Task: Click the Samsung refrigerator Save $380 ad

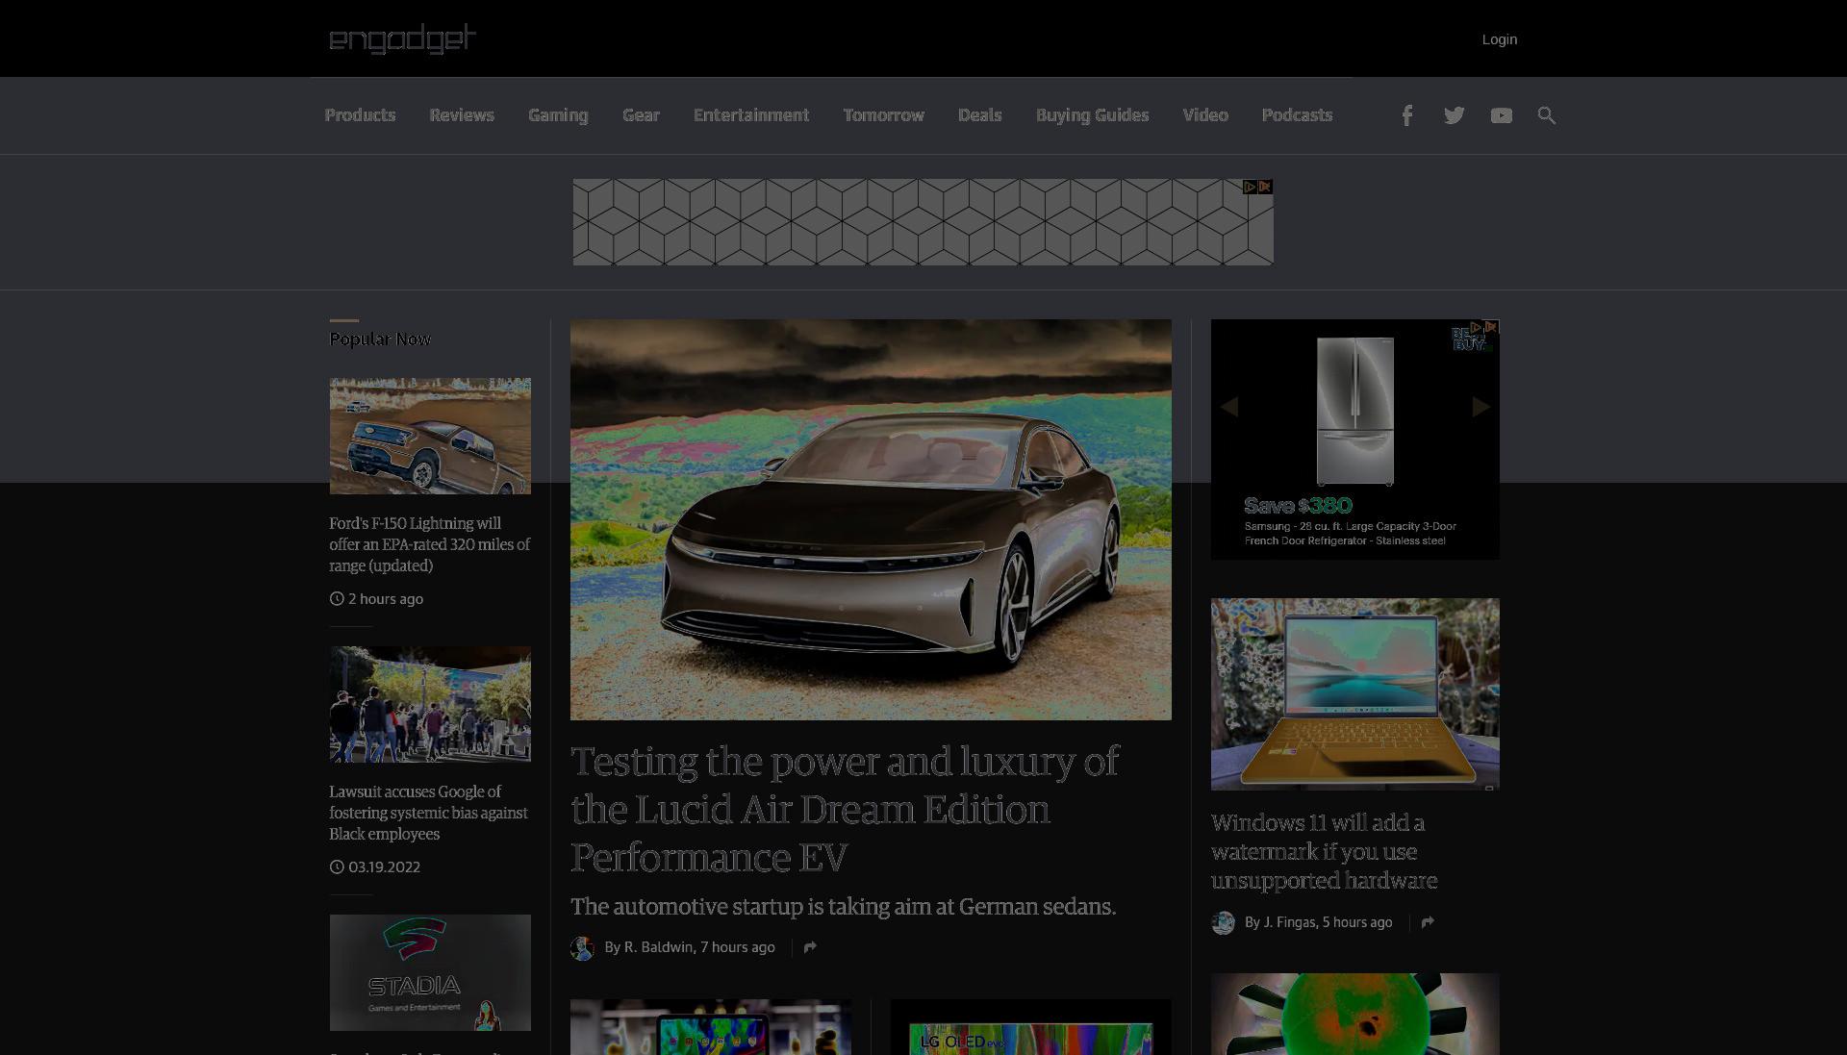Action: [1354, 440]
